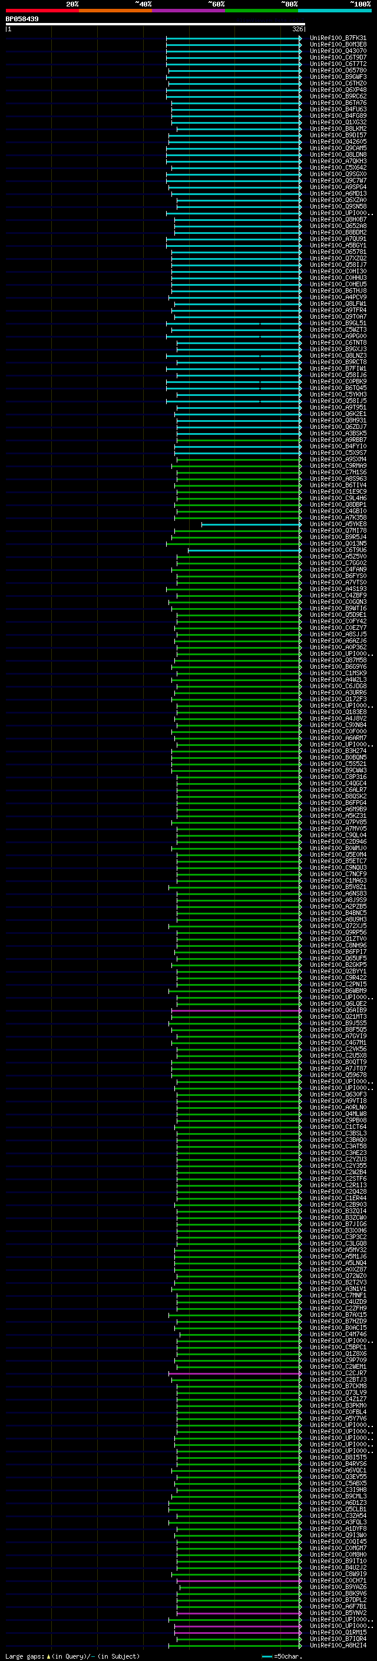
Task: Select hit label UniRef100_Q42605
Action: pyautogui.click(x=338, y=142)
